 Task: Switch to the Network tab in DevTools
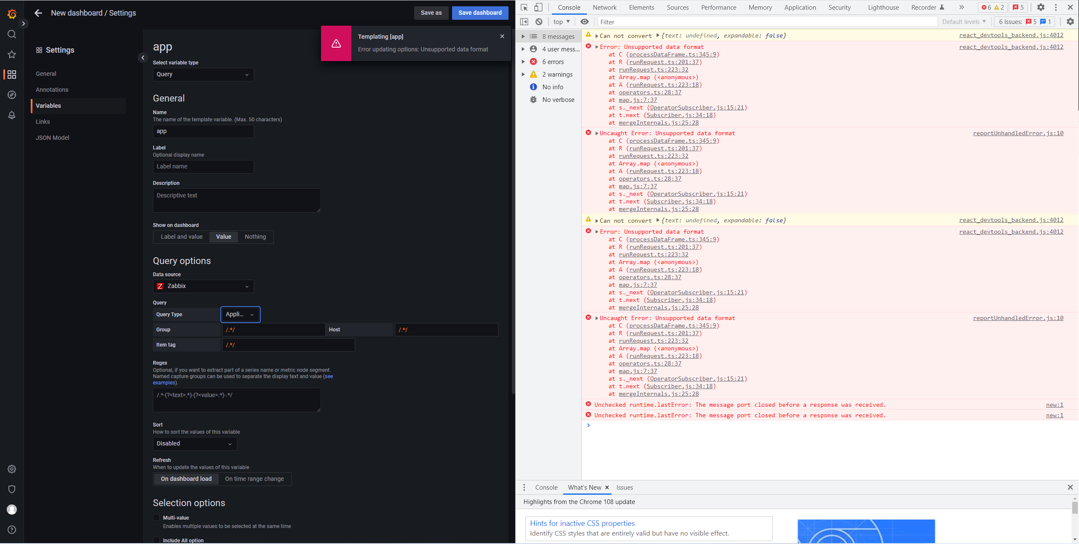pyautogui.click(x=604, y=7)
